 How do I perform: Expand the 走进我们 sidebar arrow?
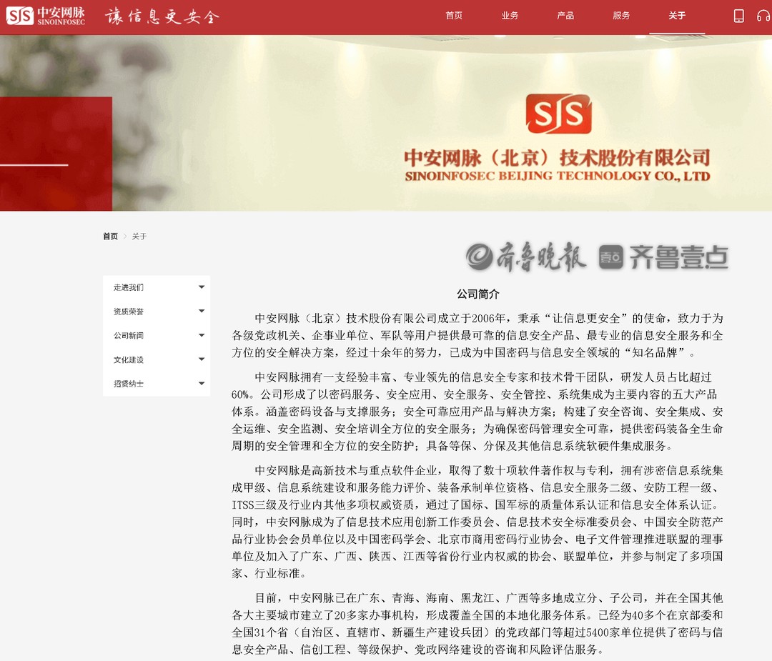pyautogui.click(x=202, y=287)
